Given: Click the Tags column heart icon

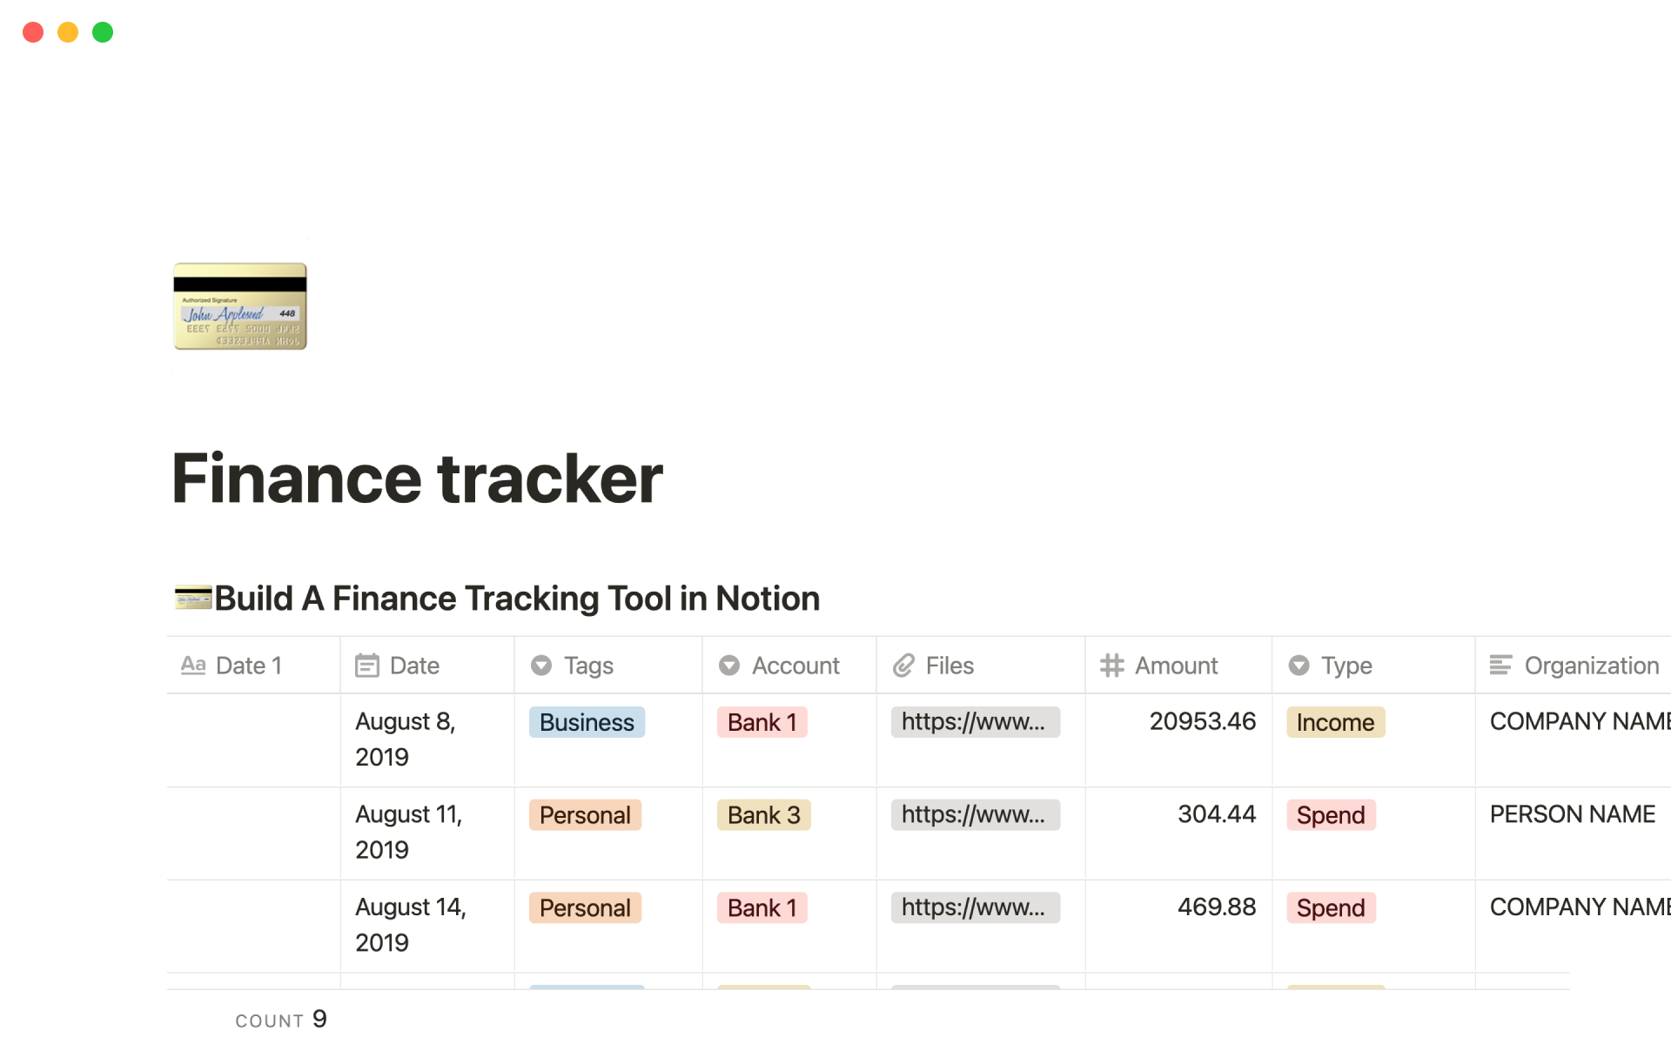Looking at the screenshot, I should click(544, 666).
